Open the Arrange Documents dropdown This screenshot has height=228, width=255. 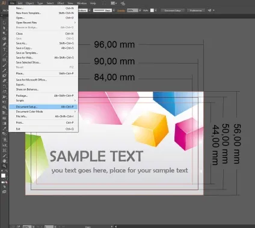[114, 4]
